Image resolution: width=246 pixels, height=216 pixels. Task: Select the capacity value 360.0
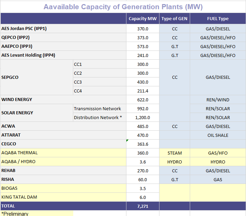tap(143, 153)
